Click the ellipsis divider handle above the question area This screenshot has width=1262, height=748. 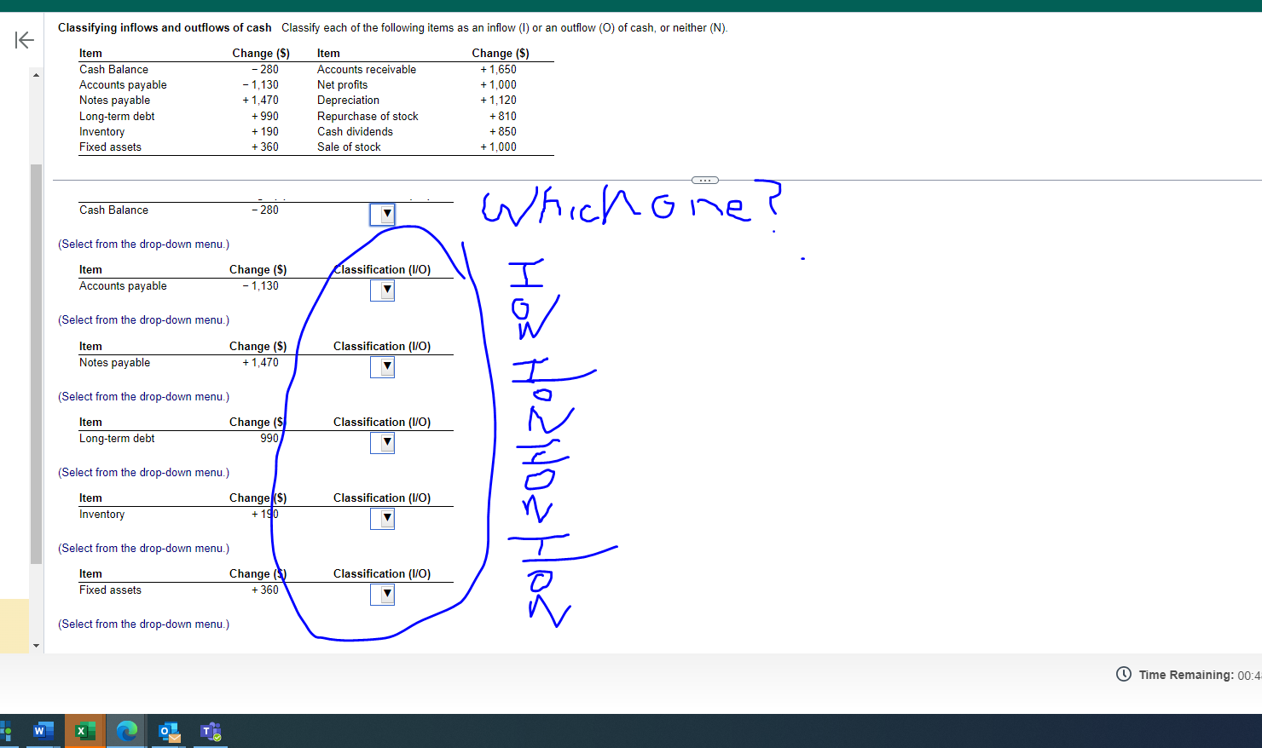tap(704, 180)
